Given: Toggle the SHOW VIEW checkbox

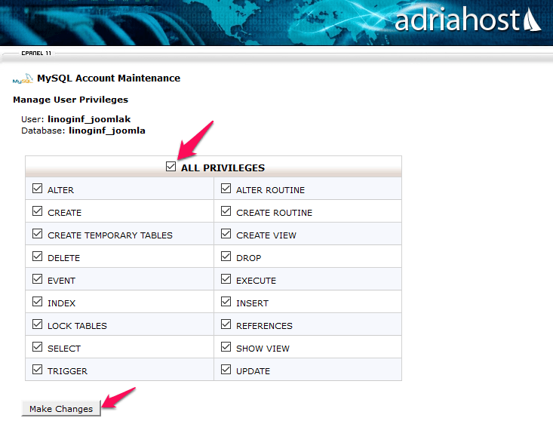Looking at the screenshot, I should point(226,346).
